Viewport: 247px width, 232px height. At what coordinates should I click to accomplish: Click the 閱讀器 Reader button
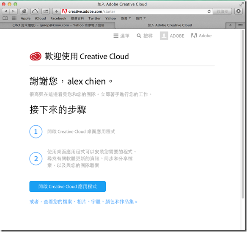(x=222, y=11)
